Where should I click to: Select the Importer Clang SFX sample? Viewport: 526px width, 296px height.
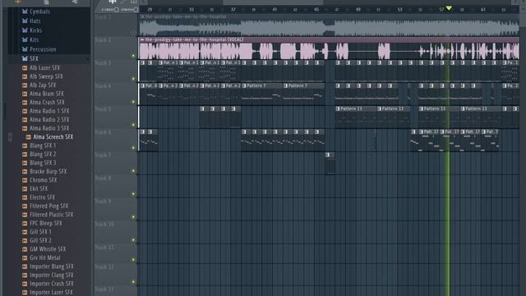click(x=51, y=275)
